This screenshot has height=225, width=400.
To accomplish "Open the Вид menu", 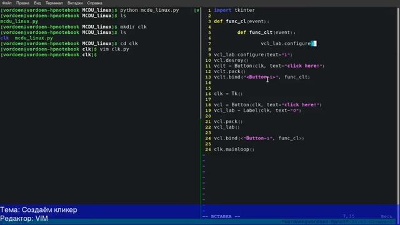I will point(37,3).
